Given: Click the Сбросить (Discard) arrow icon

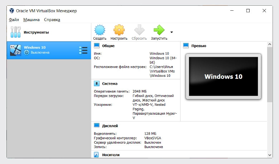Looking at the screenshot, I should point(139,30).
